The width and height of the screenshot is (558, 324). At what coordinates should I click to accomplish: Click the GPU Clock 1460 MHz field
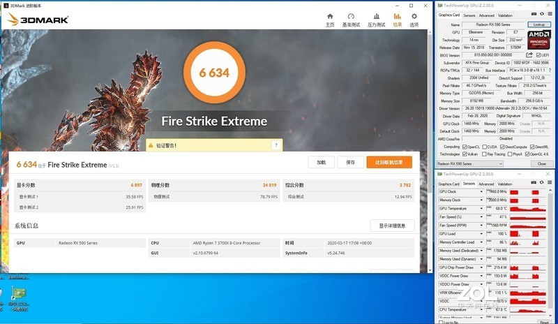472,124
